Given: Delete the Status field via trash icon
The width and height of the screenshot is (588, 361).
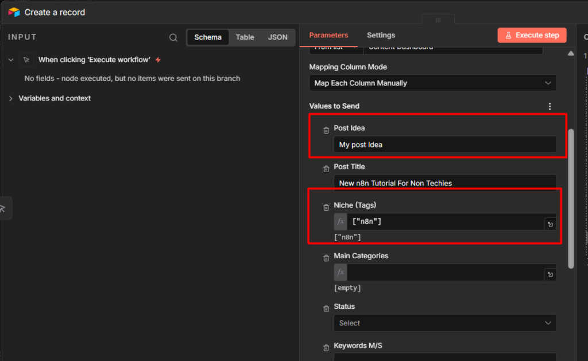Looking at the screenshot, I should point(326,309).
